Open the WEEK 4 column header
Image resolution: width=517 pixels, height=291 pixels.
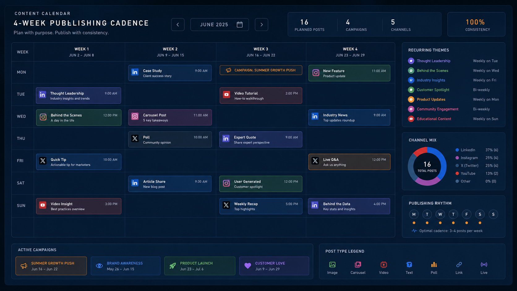[x=350, y=52]
